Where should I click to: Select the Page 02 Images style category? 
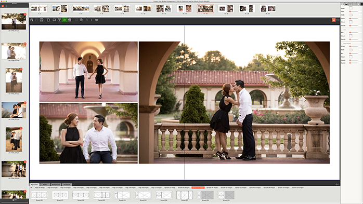click(x=53, y=187)
